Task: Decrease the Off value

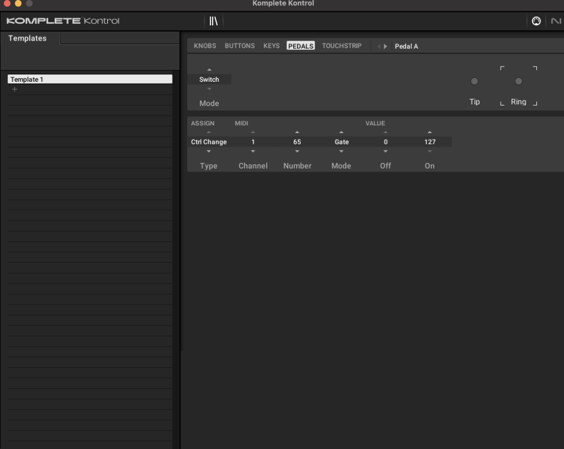Action: (386, 152)
